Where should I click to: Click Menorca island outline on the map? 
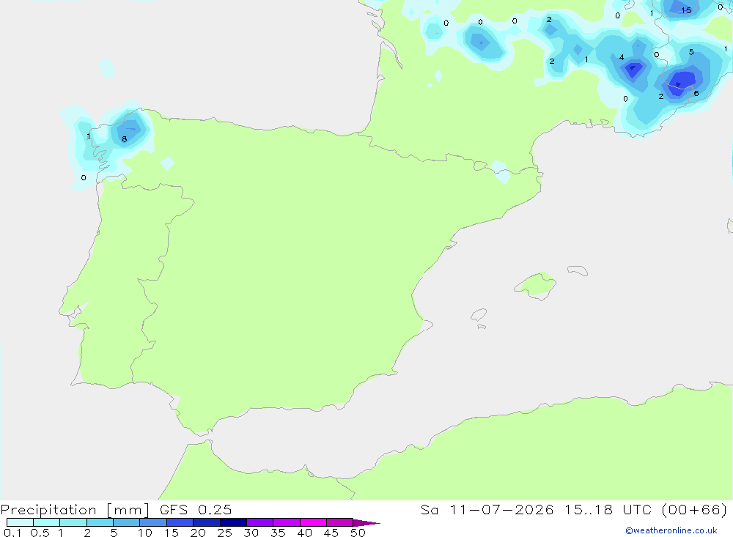(x=578, y=270)
